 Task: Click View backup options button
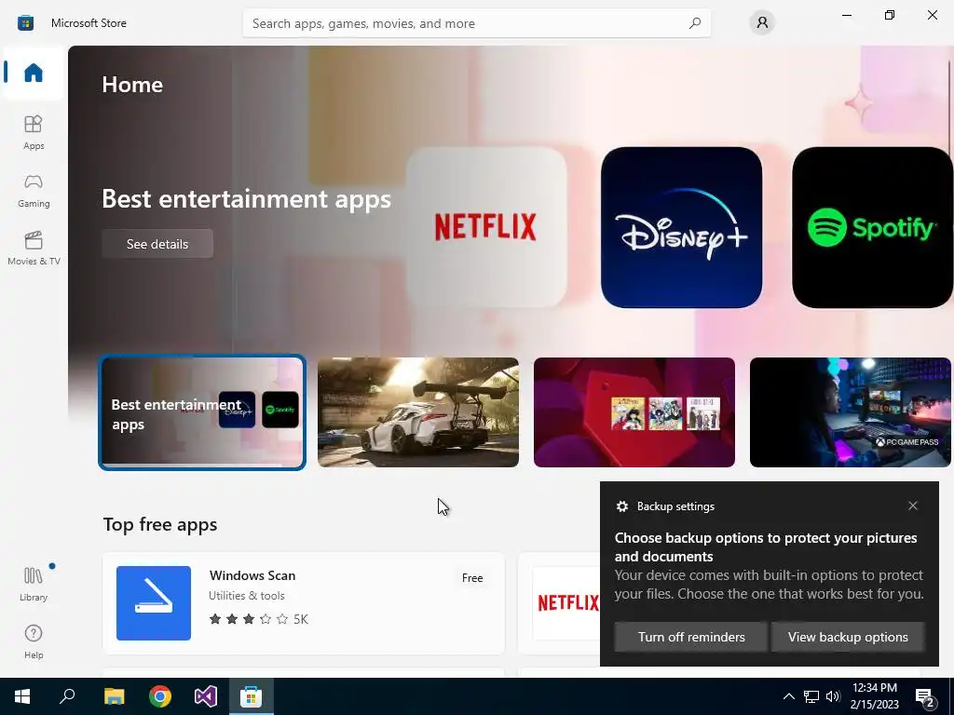tap(848, 637)
